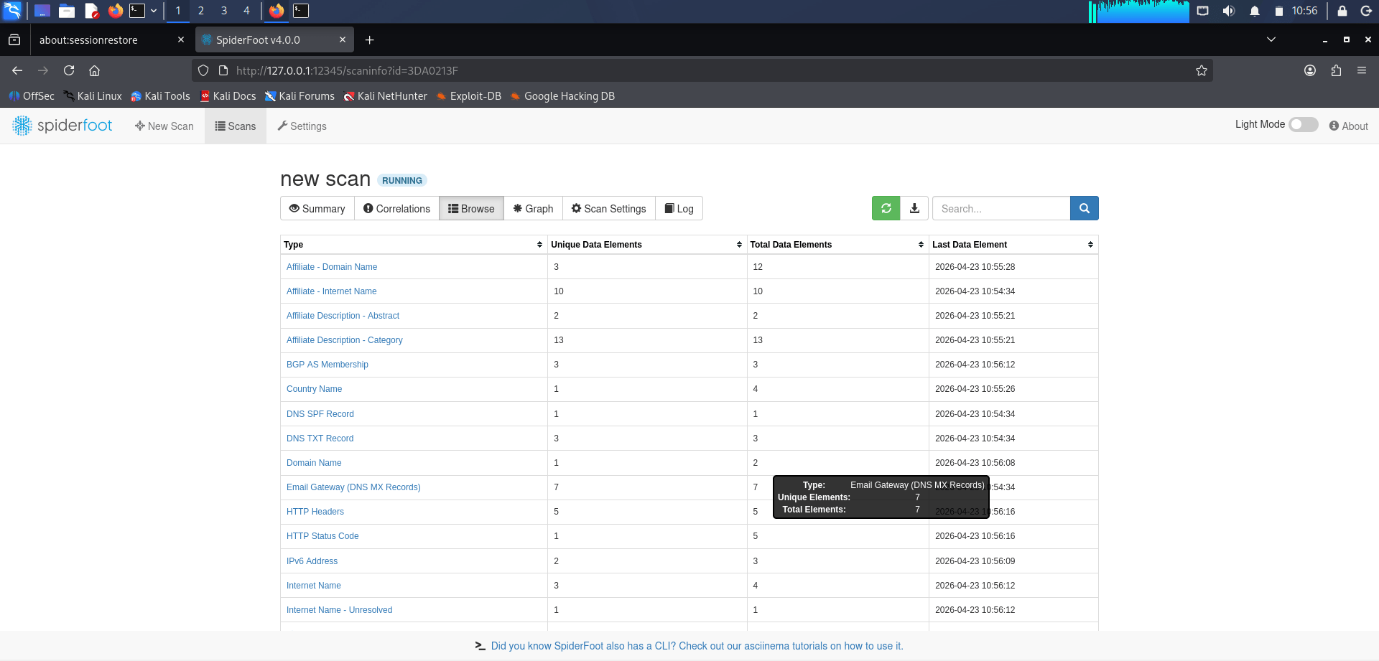This screenshot has width=1379, height=661.
Task: Reload the current page
Action: tap(69, 70)
